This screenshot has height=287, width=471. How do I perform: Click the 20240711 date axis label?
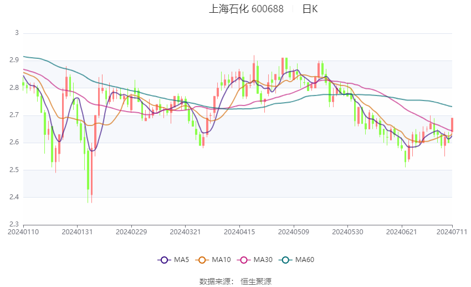[452, 232]
